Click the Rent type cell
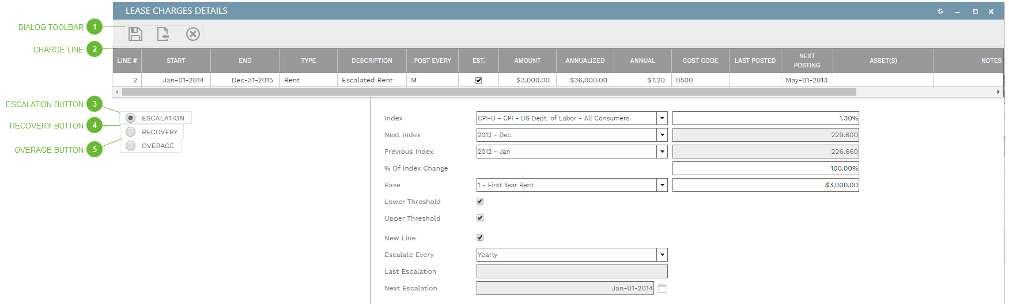 click(x=308, y=80)
